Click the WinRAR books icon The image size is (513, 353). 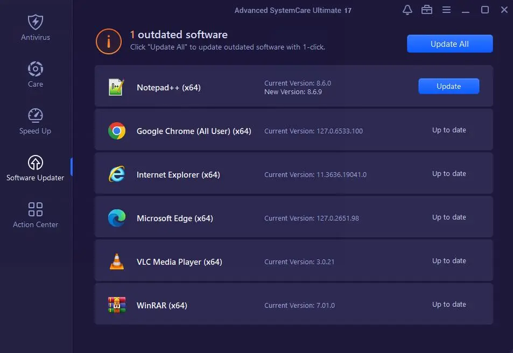116,305
